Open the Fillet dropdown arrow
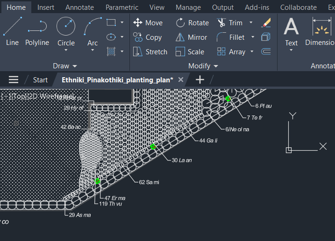The width and height of the screenshot is (335, 241). tap(253, 37)
